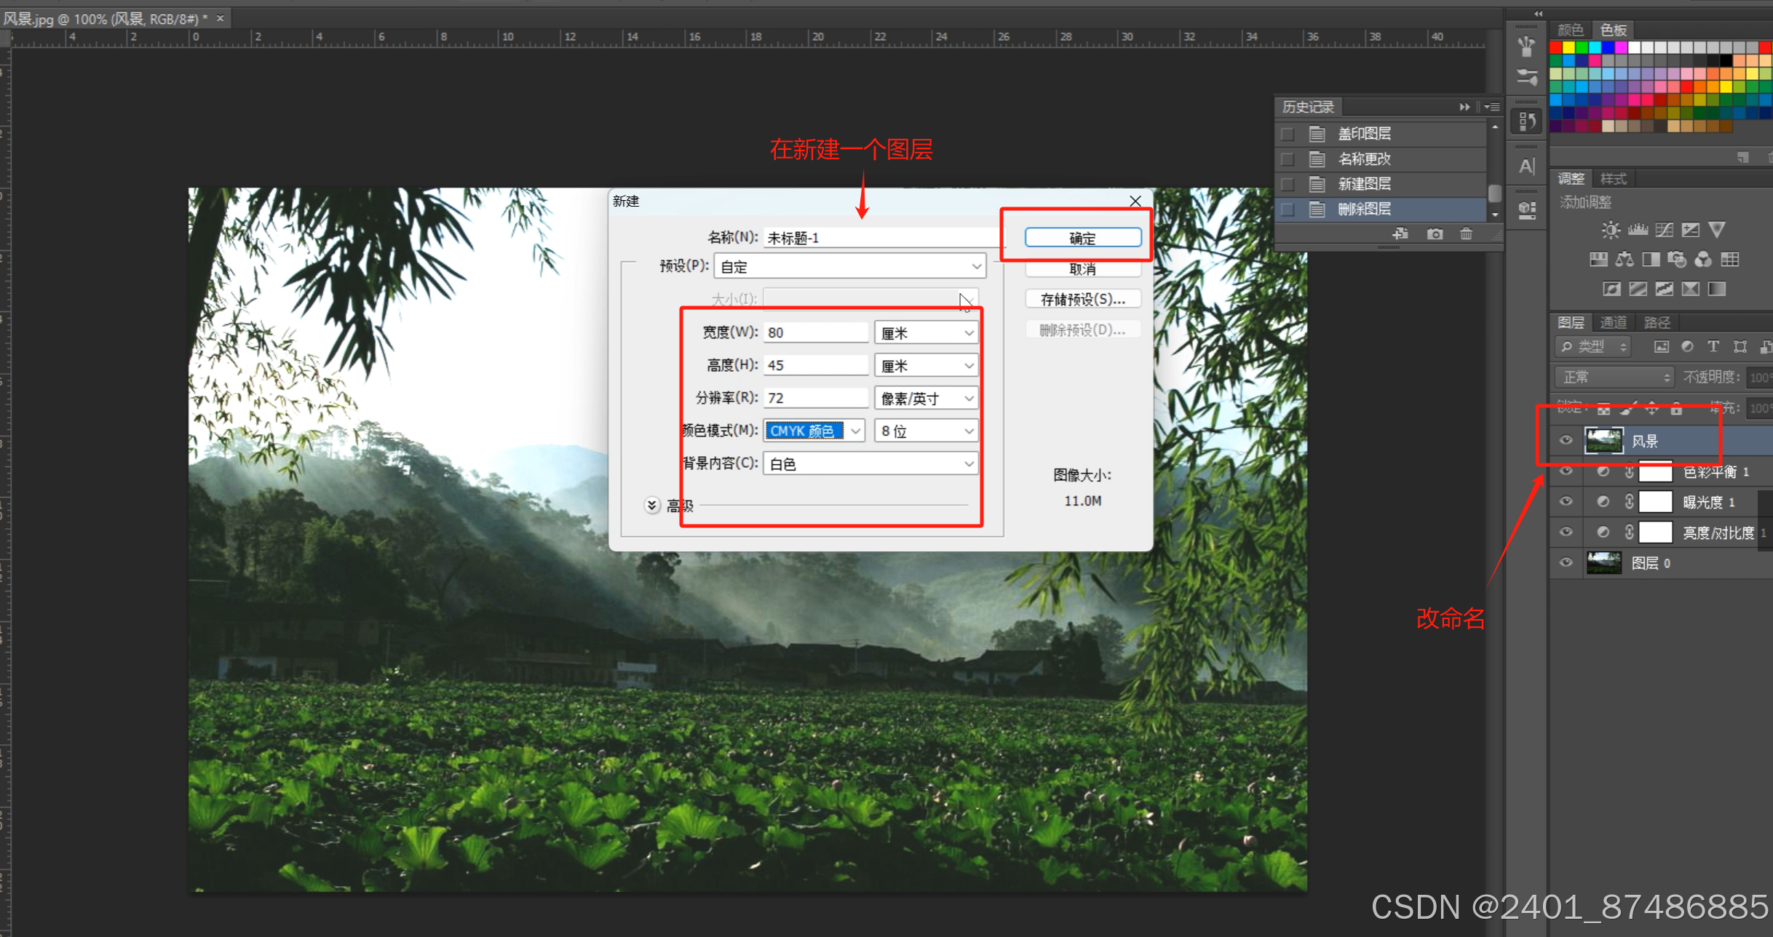Click the 确定 button in New dialog

click(x=1082, y=238)
